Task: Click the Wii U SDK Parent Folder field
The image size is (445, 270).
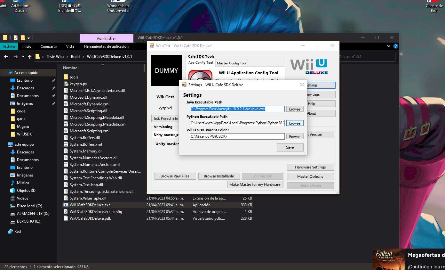Action: [237, 136]
